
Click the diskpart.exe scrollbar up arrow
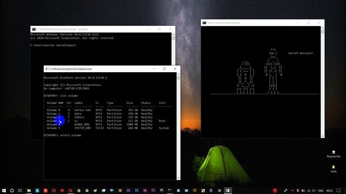(178, 74)
